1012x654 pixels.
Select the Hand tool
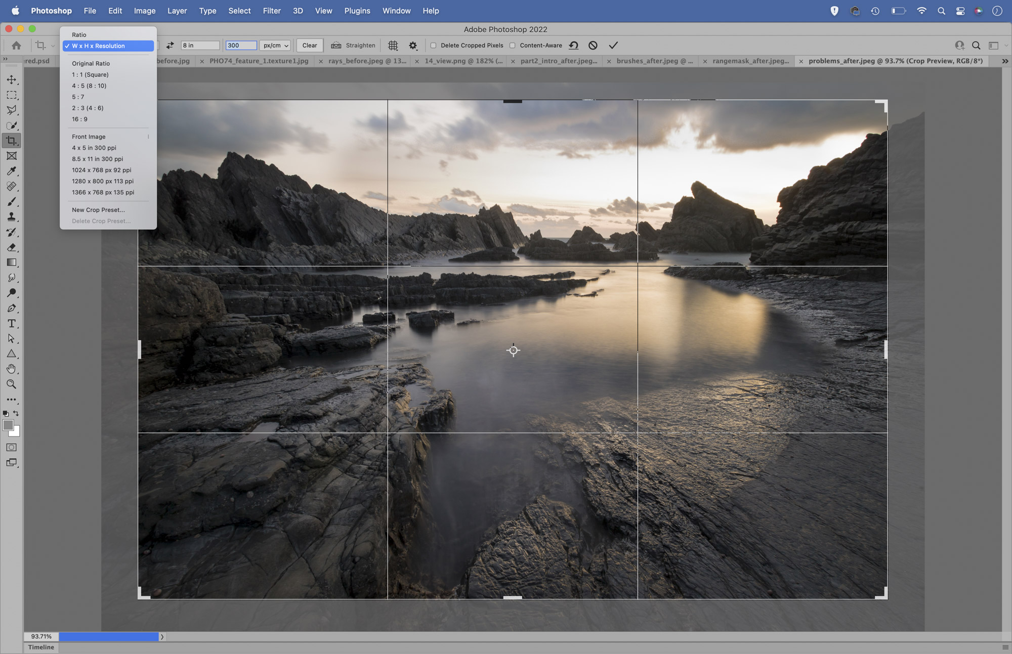click(12, 369)
